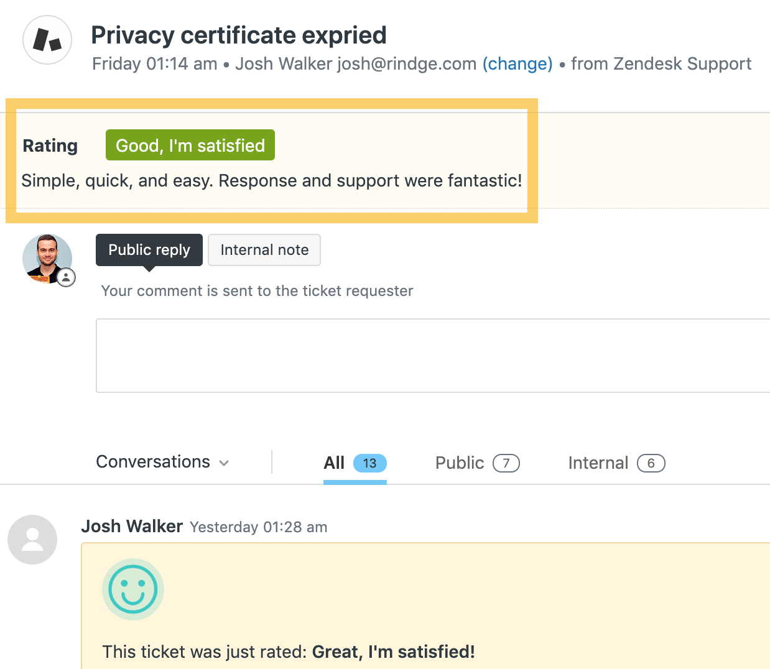Click the small person badge on the agent avatar
Screen dimensions: 770x669
(66, 278)
